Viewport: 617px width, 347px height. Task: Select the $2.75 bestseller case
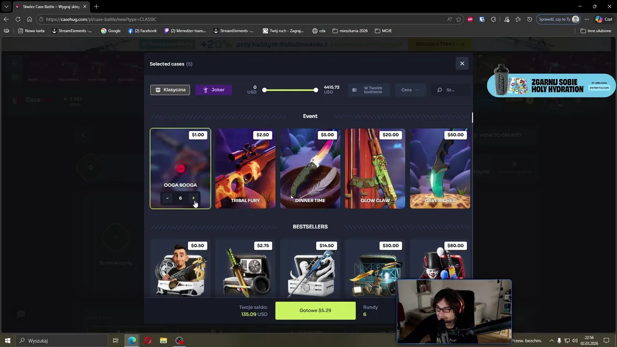pos(245,268)
